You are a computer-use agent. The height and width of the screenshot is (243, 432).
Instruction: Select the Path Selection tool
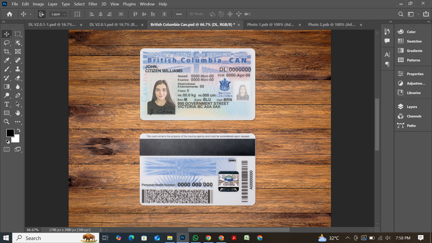pyautogui.click(x=18, y=104)
